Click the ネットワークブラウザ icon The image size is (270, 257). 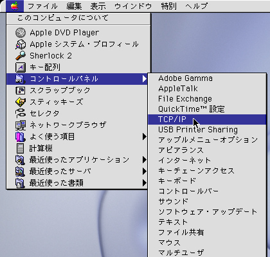pyautogui.click(x=21, y=125)
